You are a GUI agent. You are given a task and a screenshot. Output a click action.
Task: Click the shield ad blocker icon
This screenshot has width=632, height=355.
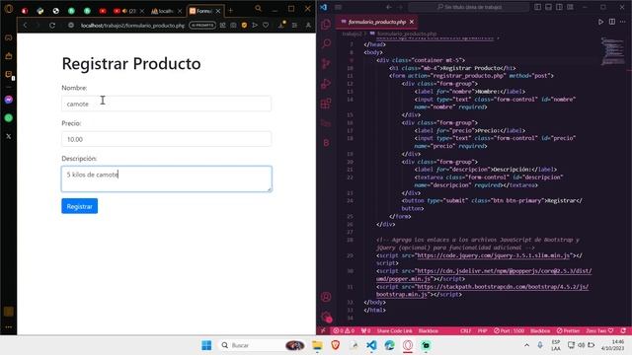(244, 25)
